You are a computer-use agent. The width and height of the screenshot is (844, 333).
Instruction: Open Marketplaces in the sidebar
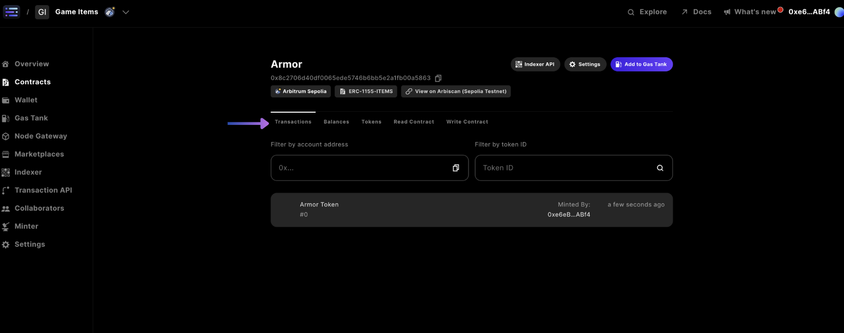point(39,154)
